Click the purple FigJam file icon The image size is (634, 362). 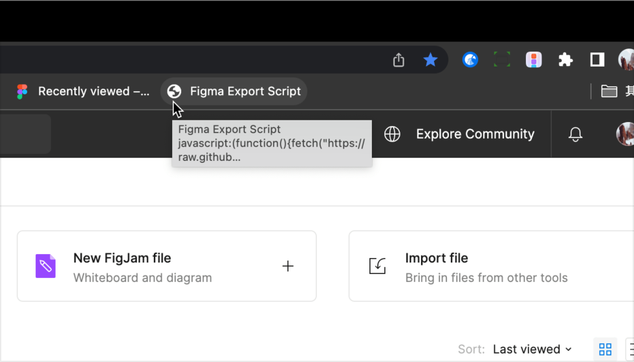tap(45, 266)
